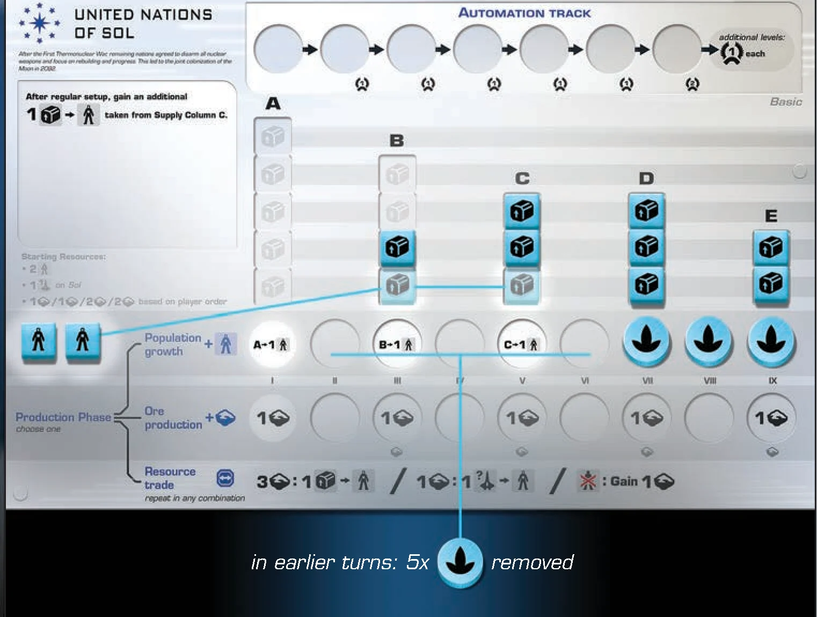The height and width of the screenshot is (617, 817).
Task: Pick the bottom cube tile in column E
Action: click(x=771, y=285)
